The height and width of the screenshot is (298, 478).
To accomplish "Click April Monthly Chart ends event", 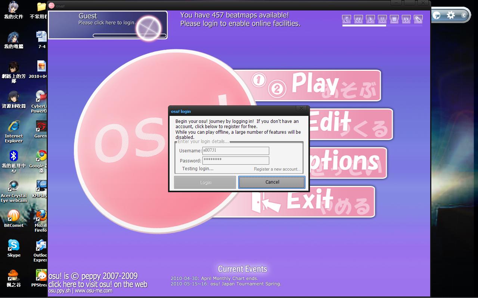I will point(214,278).
